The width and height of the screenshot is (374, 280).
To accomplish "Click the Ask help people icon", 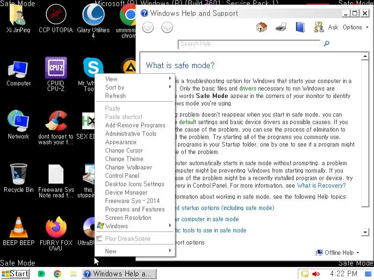I will tap(319, 27).
